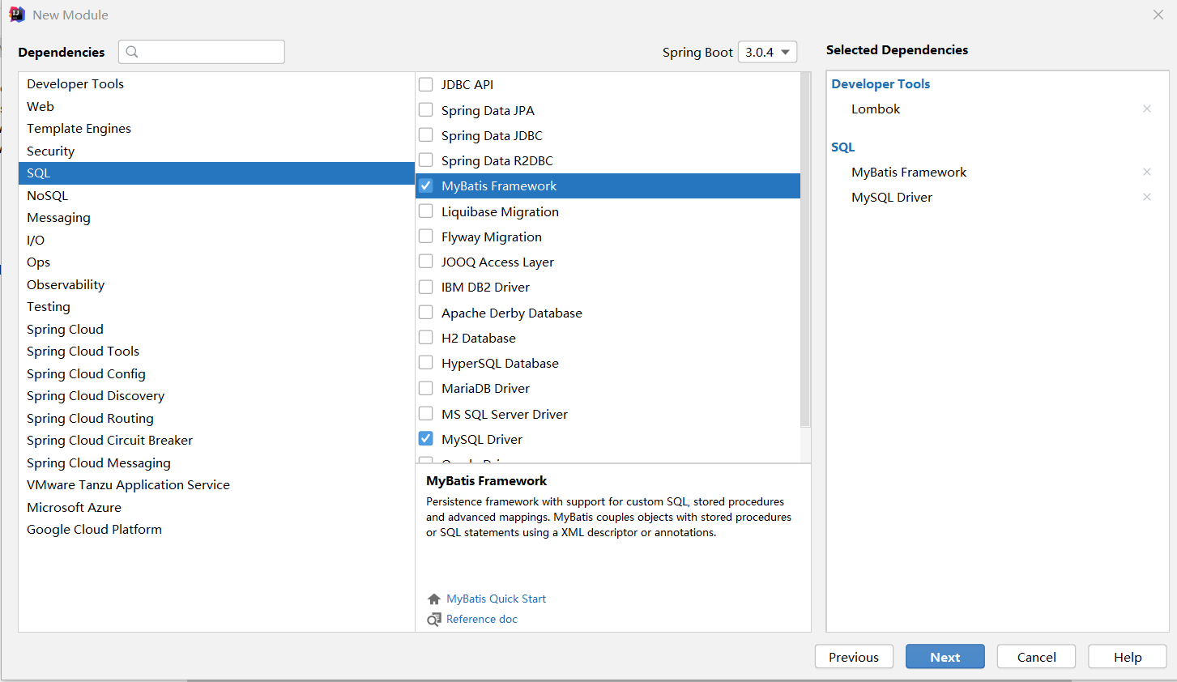Remove Lombok from selected dependencies
This screenshot has height=682, width=1177.
coord(1146,109)
